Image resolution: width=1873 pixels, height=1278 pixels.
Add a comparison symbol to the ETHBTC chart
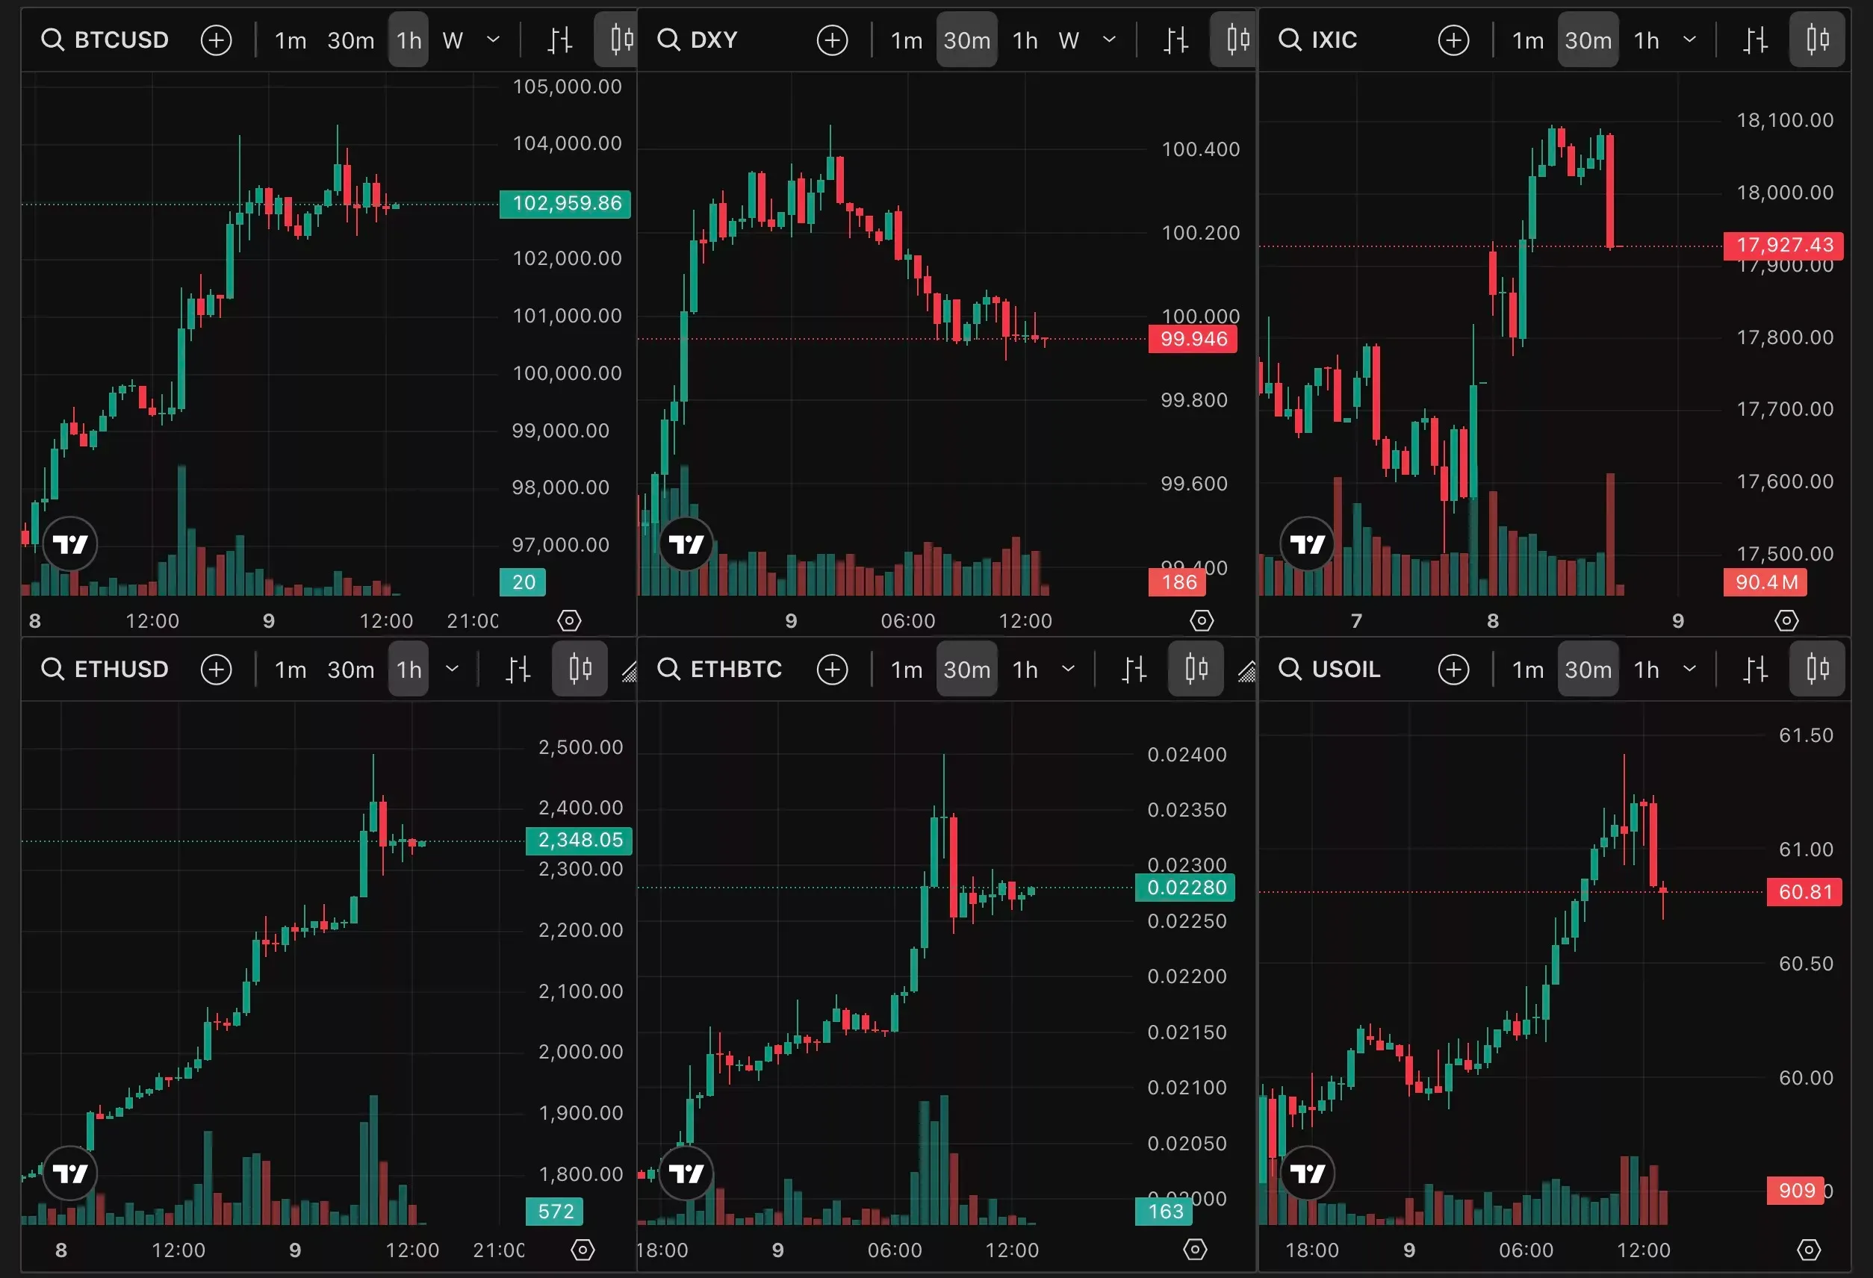coord(833,669)
